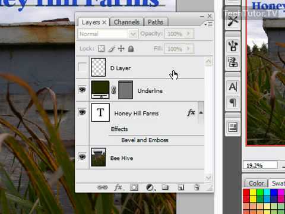
Task: Open the Paragraph panel dock icon
Action: coord(233,103)
